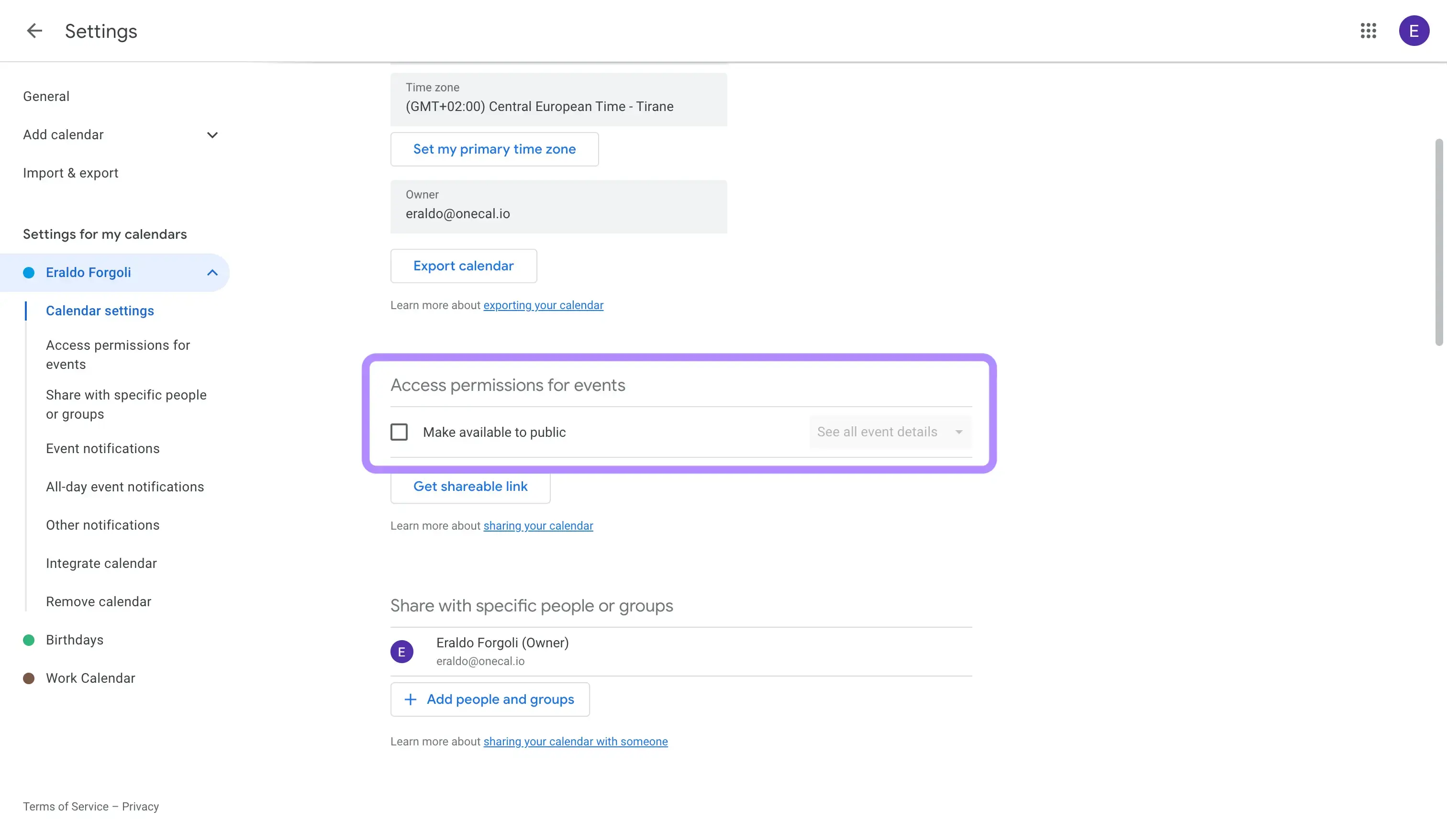Open the Google apps grid
Image resolution: width=1447 pixels, height=821 pixels.
coord(1368,31)
